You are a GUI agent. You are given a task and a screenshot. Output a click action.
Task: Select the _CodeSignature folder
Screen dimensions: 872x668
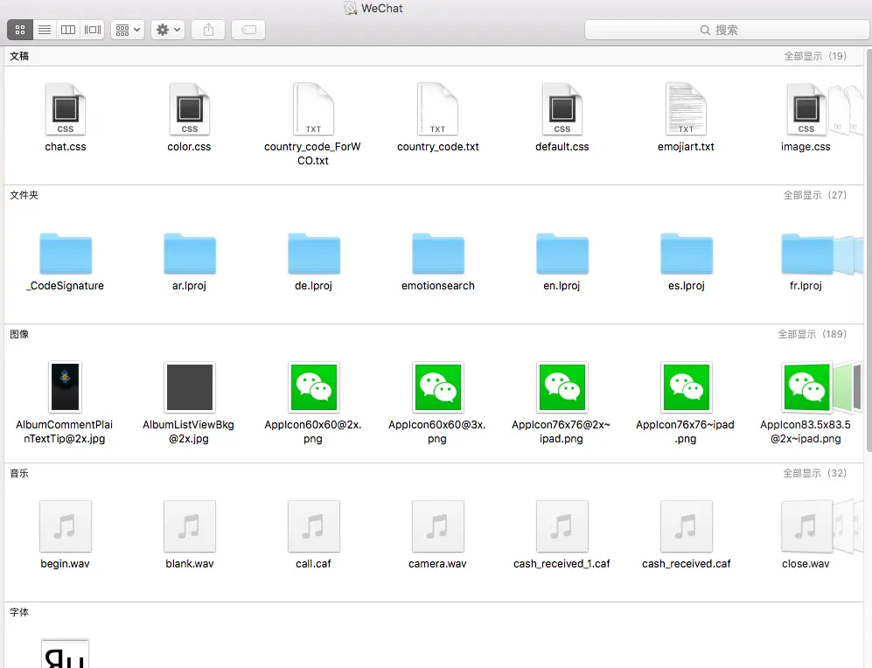point(66,254)
